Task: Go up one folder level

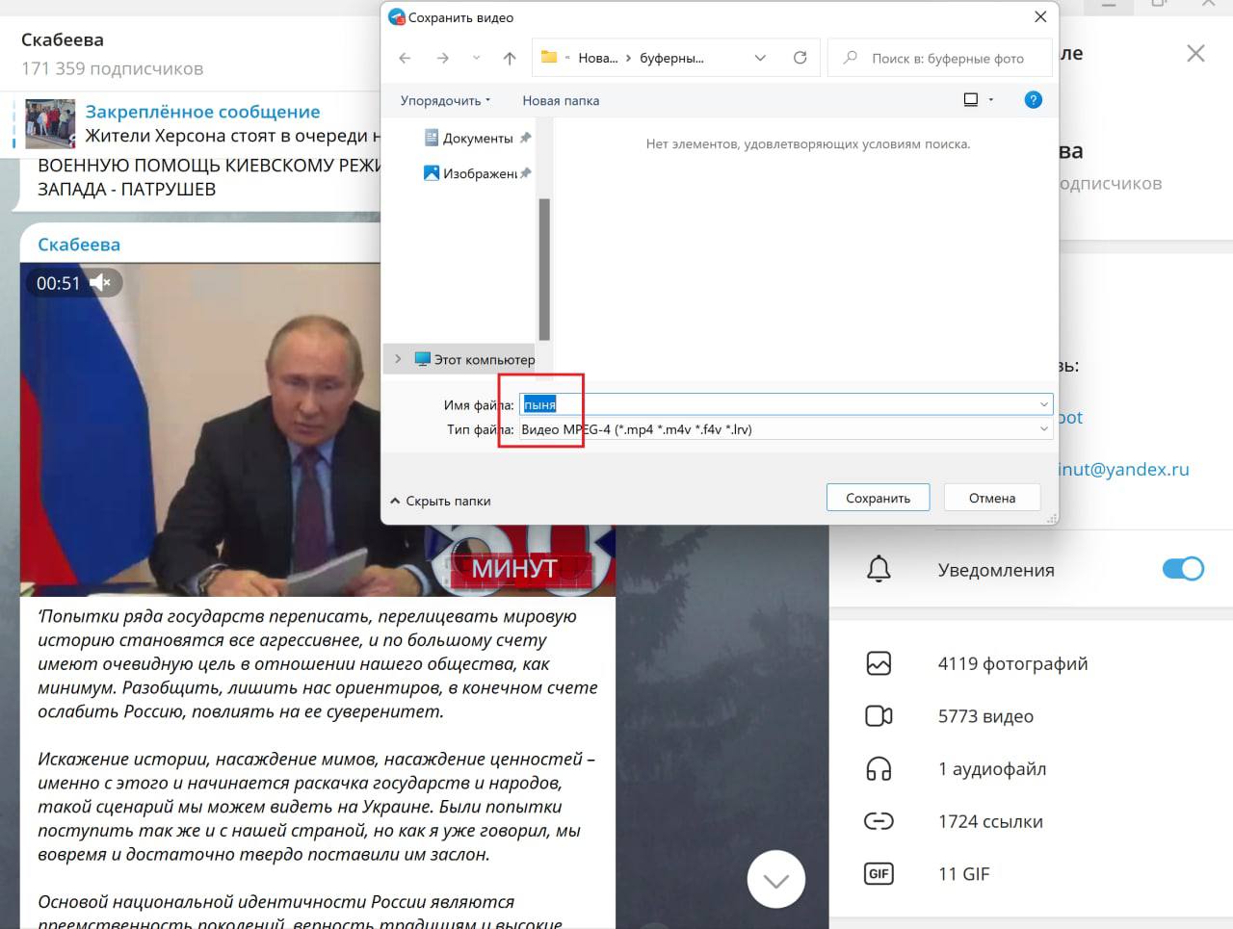Action: (510, 58)
